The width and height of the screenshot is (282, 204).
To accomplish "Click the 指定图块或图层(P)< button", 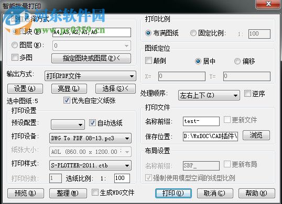I will (x=91, y=58).
